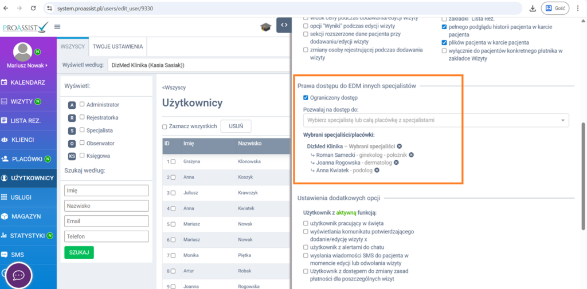Open Kalendarz from the sidebar
The height and width of the screenshot is (289, 587).
click(x=28, y=82)
